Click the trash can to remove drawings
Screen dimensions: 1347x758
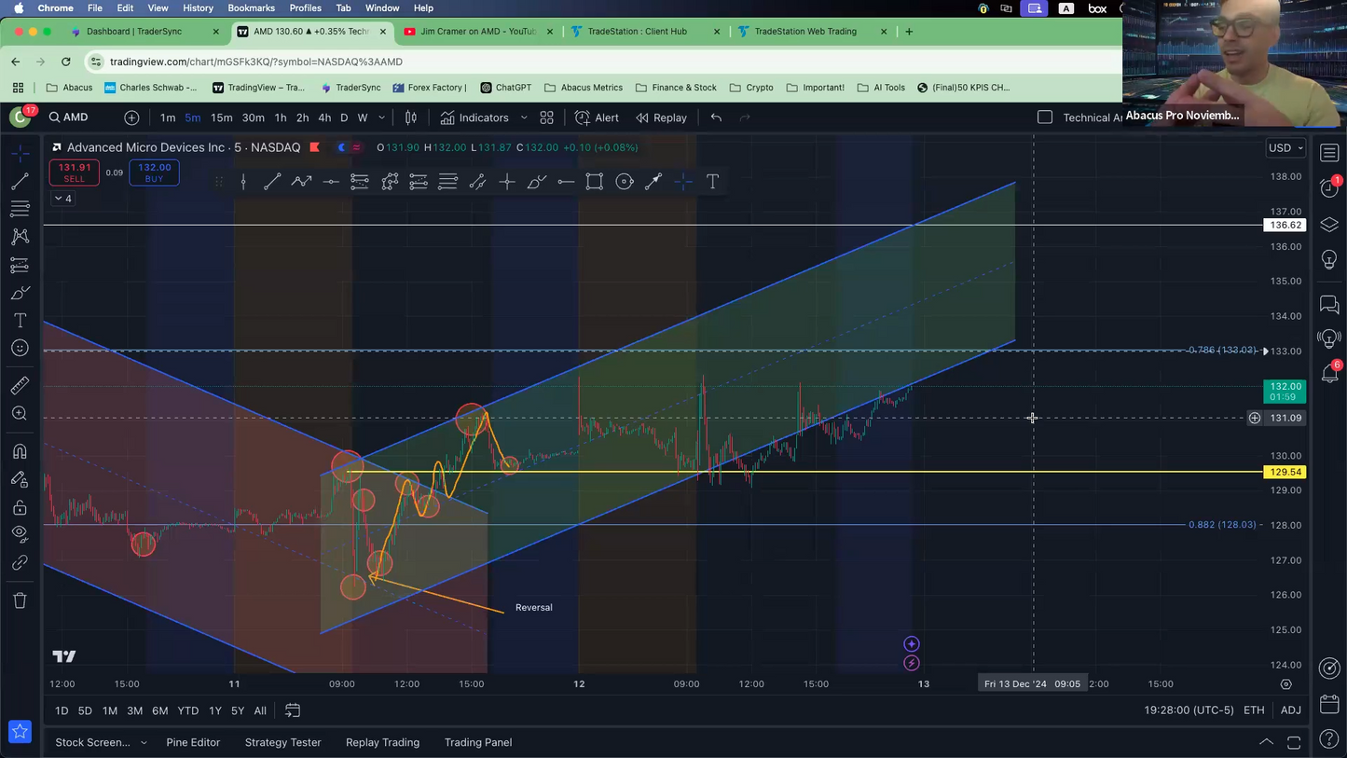tap(20, 600)
